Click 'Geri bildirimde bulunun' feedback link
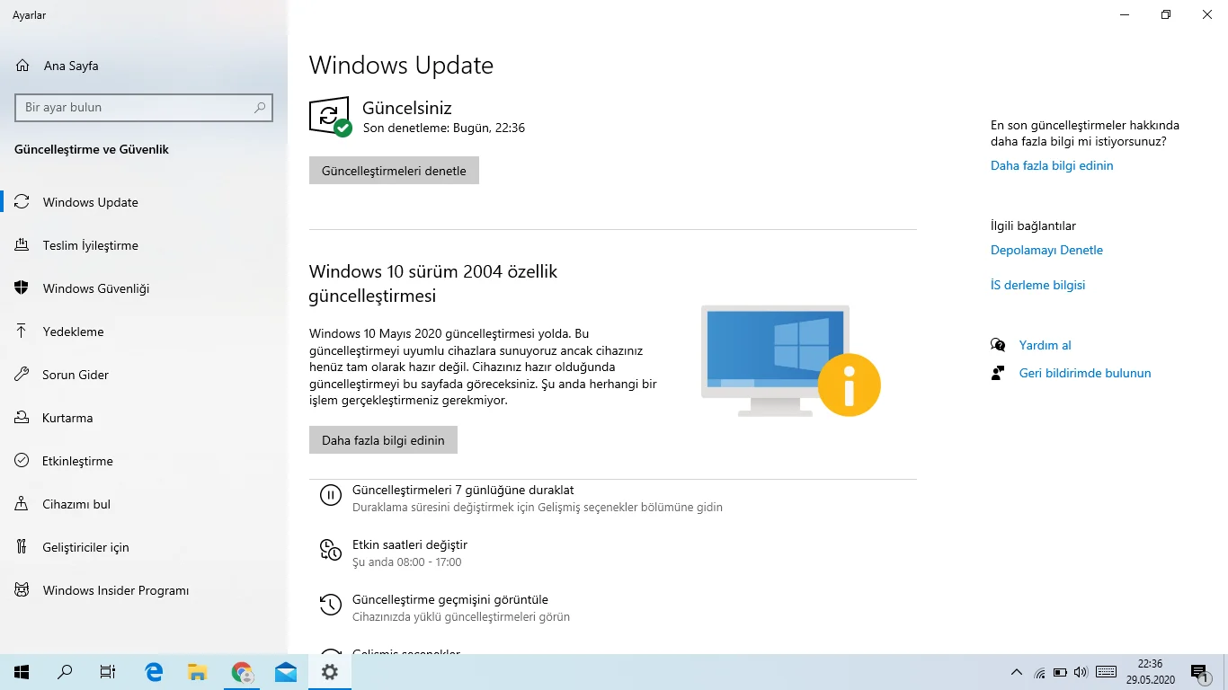 (1085, 373)
